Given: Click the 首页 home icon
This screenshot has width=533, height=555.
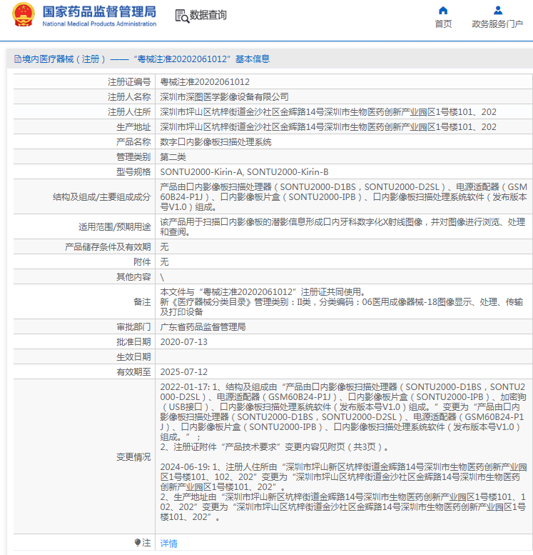Looking at the screenshot, I should pyautogui.click(x=443, y=10).
